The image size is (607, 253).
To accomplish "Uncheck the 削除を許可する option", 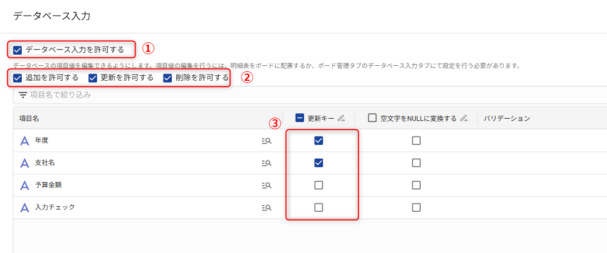I will (x=167, y=78).
